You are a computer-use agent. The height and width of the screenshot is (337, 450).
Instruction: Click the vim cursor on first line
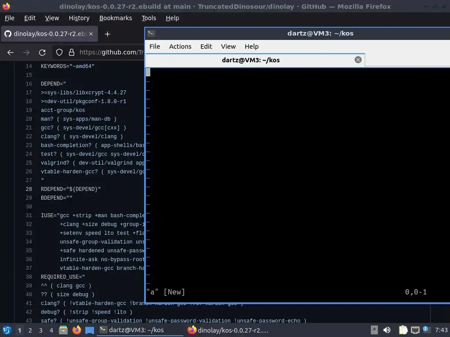(148, 72)
